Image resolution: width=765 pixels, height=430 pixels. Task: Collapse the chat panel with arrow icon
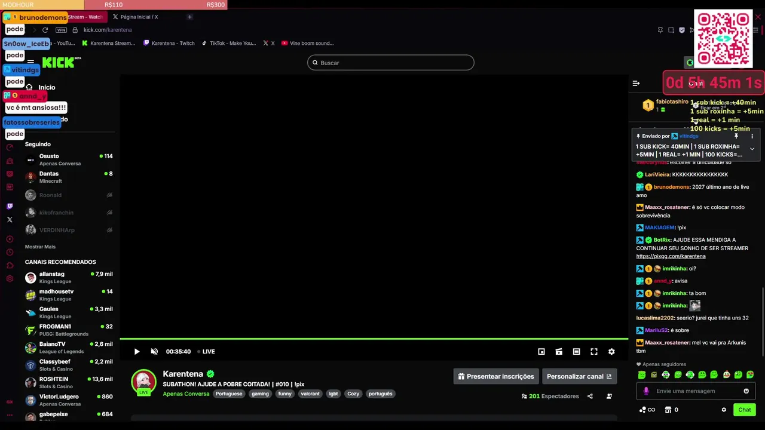point(636,84)
